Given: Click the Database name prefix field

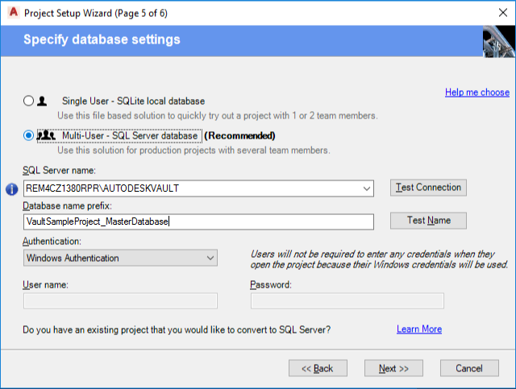Looking at the screenshot, I should tap(198, 221).
